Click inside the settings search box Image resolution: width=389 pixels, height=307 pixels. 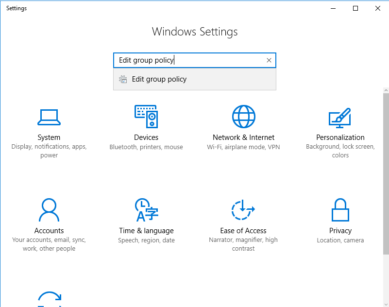tap(189, 60)
